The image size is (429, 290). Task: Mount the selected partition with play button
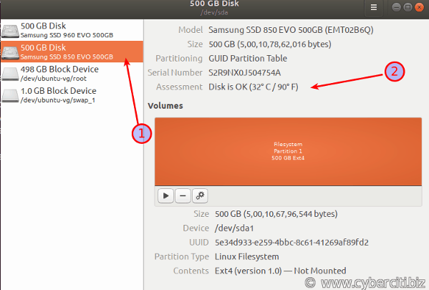tap(165, 195)
